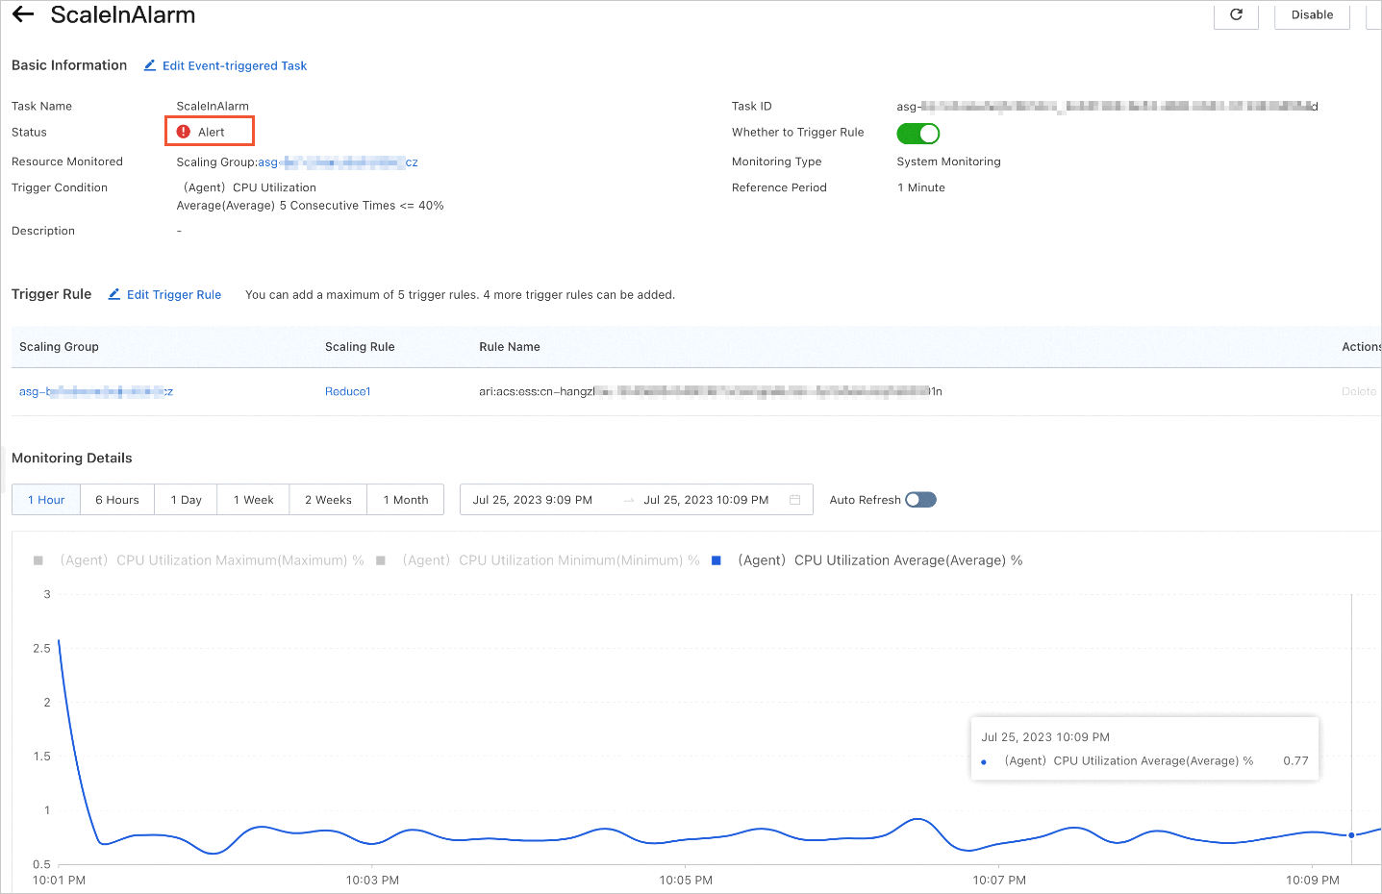Viewport: 1382px width, 894px height.
Task: Click the ScaleInAlarm page title
Action: (123, 14)
